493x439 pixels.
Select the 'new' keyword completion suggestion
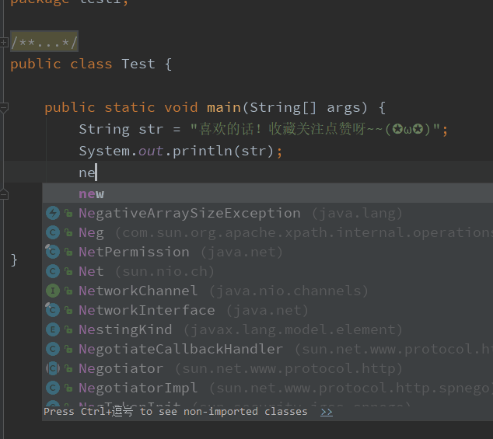coord(91,193)
